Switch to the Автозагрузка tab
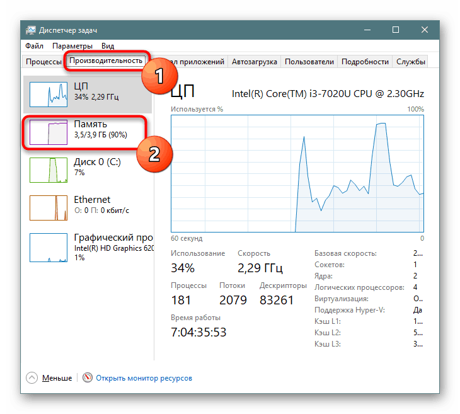Screen dimensions: 460x414 (255, 62)
